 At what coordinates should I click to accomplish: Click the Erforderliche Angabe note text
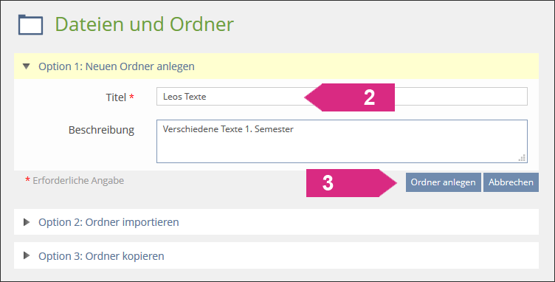pos(78,180)
